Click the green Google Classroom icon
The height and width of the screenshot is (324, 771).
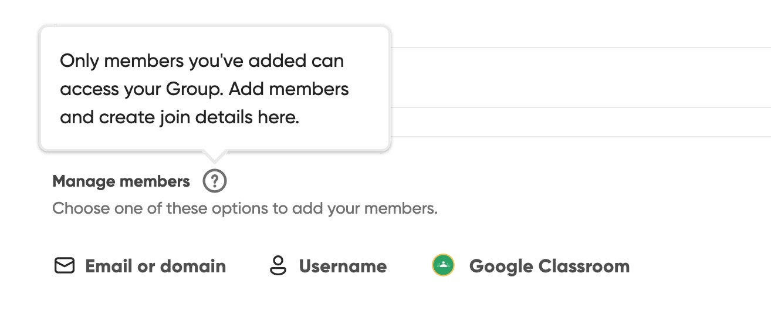[x=444, y=265]
